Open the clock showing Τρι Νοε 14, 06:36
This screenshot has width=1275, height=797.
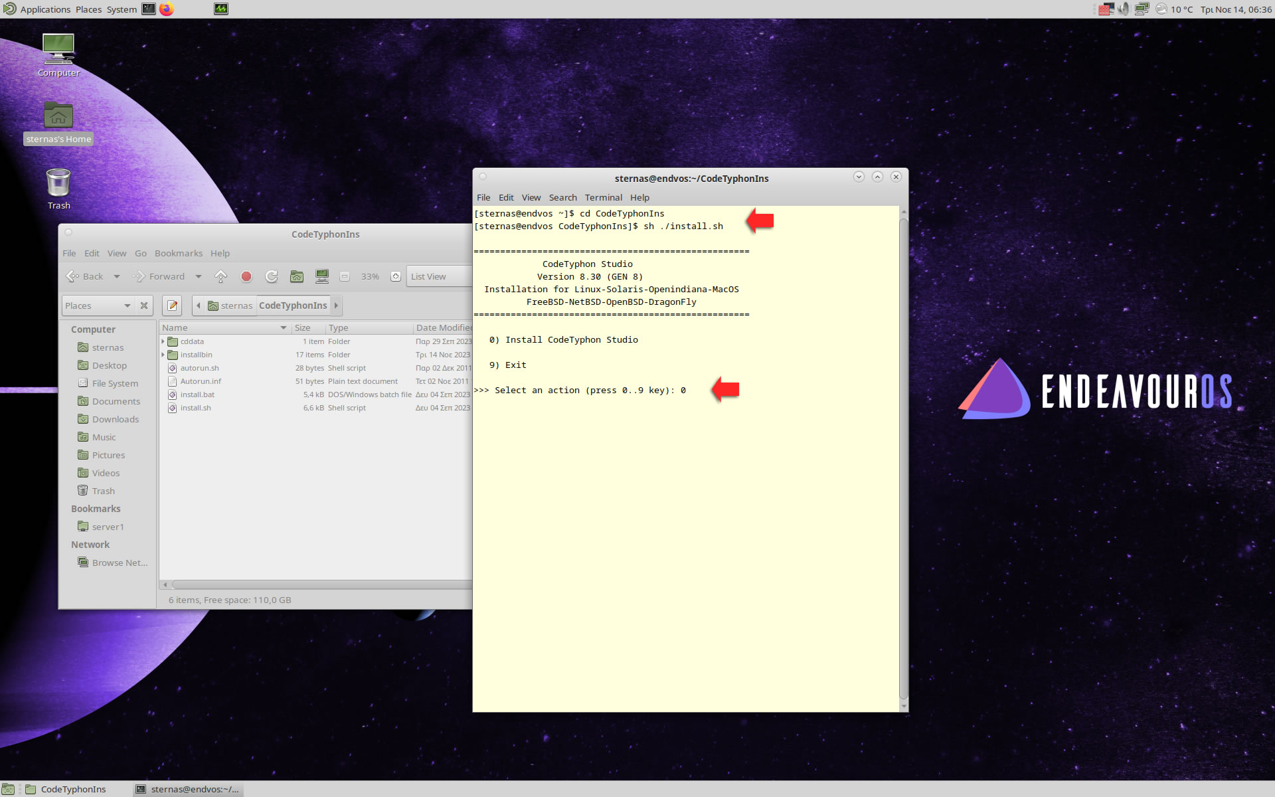pos(1235,9)
